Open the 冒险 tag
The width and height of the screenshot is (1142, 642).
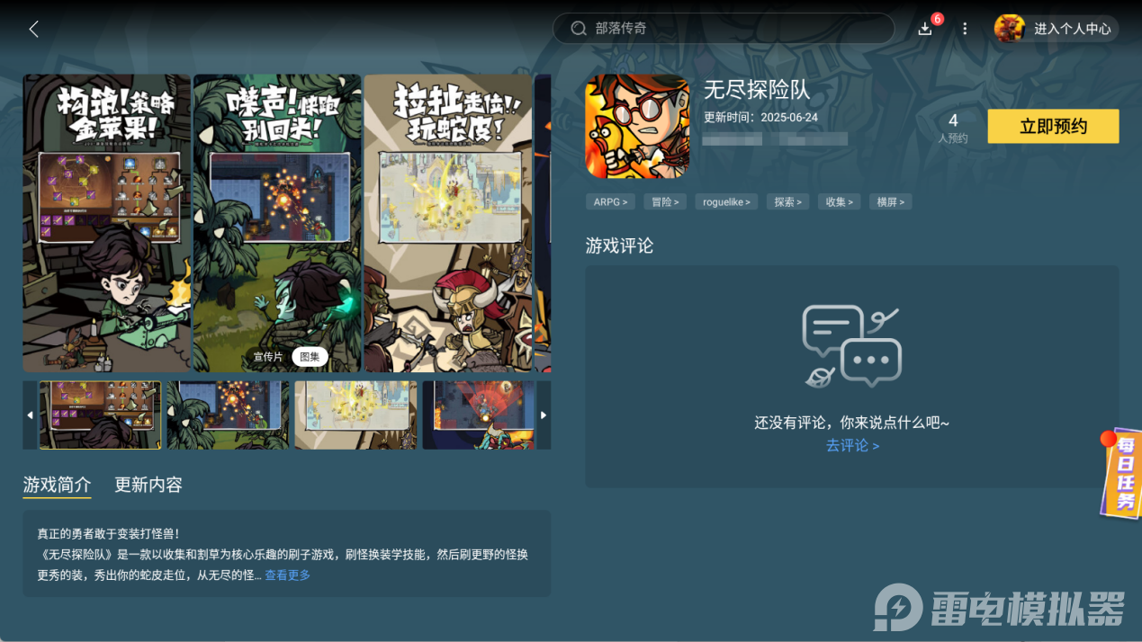(665, 202)
